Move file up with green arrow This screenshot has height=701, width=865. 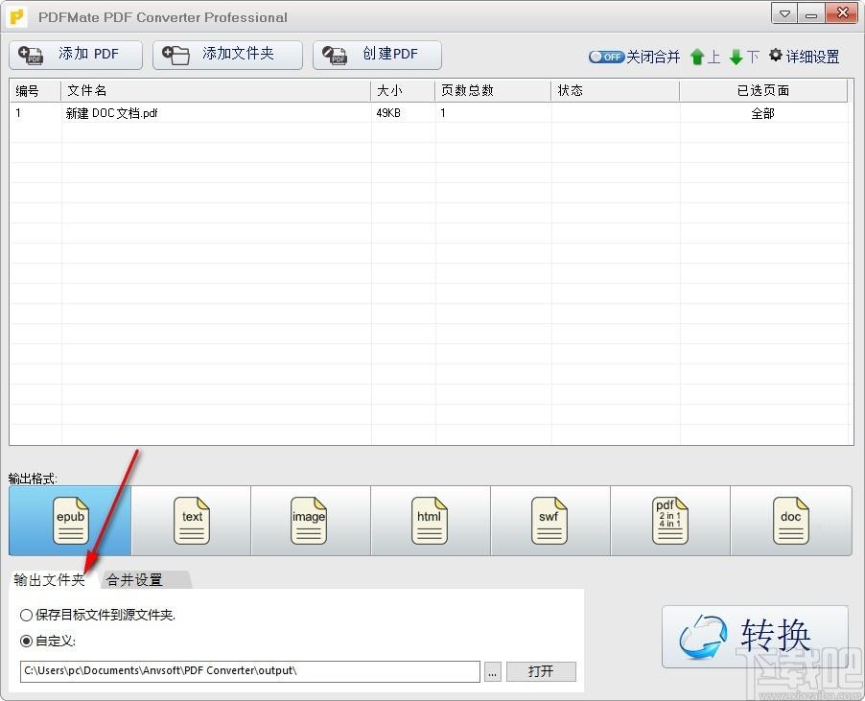tap(697, 57)
